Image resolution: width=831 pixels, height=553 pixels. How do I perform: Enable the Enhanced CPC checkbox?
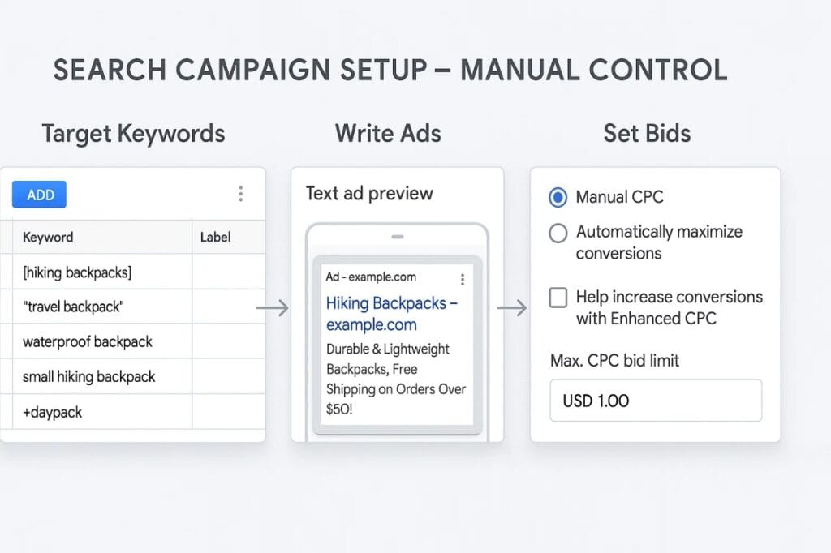[x=558, y=298]
